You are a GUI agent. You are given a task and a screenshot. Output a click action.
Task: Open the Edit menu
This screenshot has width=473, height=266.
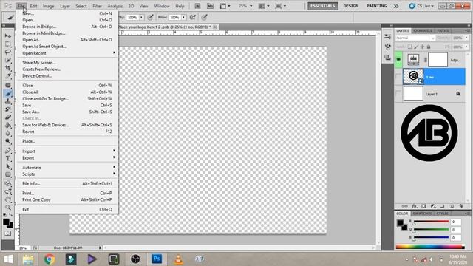click(x=33, y=6)
